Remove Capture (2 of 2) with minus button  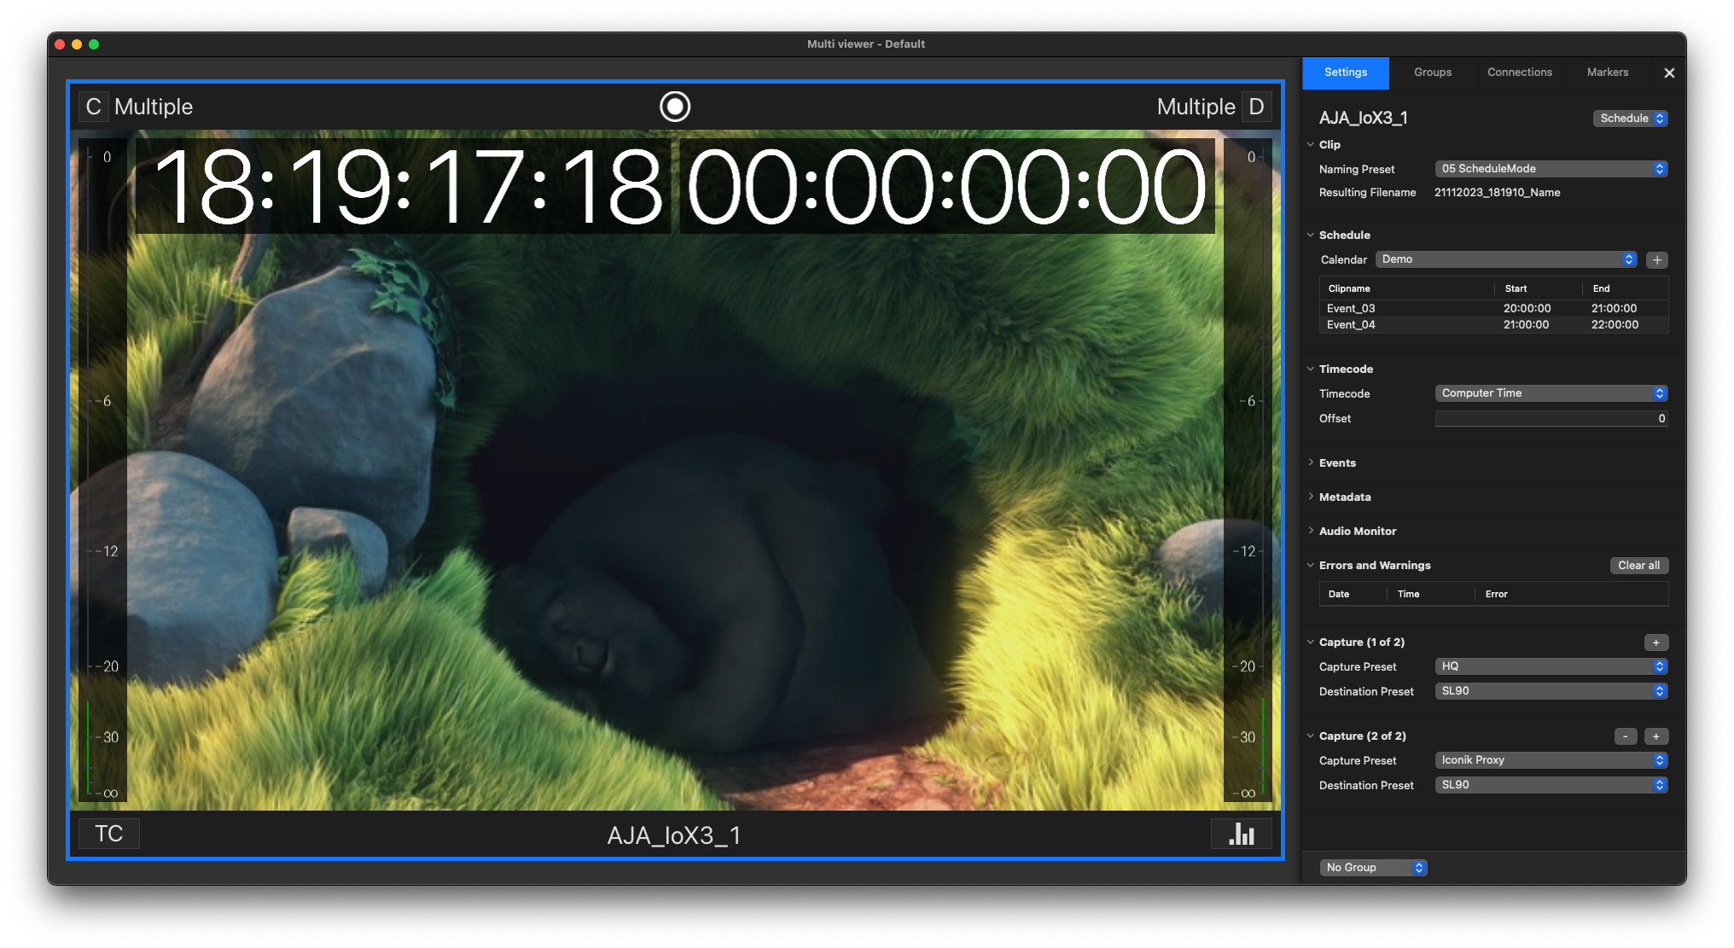(1626, 736)
